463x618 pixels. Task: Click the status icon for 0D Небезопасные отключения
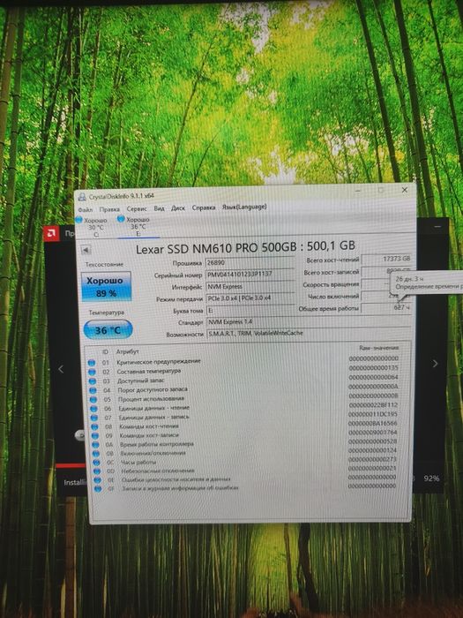click(x=96, y=471)
